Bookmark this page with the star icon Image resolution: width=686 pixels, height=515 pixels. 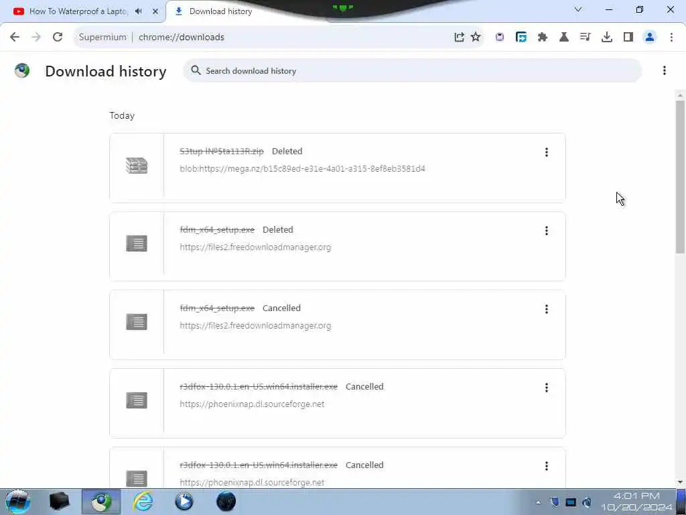476,38
